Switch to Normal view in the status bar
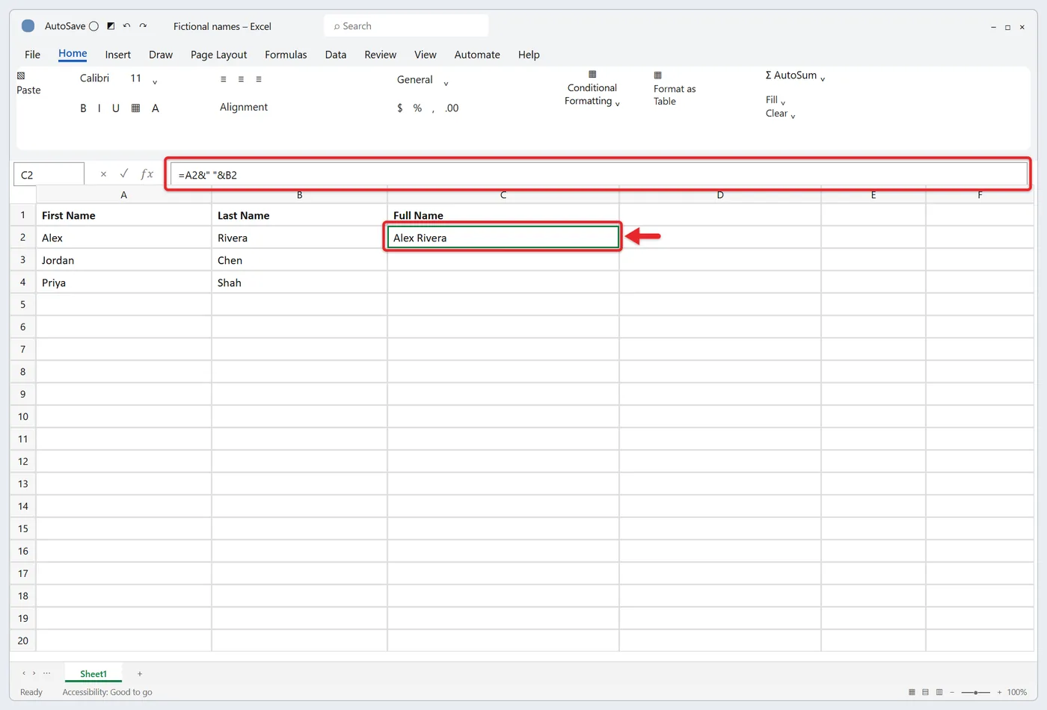The width and height of the screenshot is (1047, 710). [912, 692]
